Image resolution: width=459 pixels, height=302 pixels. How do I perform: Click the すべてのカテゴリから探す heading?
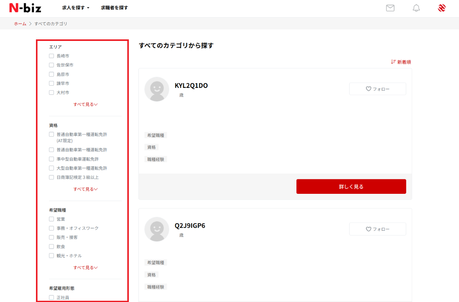point(176,45)
